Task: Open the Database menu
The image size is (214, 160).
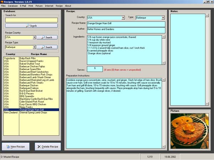Action: pyautogui.click(x=13, y=6)
